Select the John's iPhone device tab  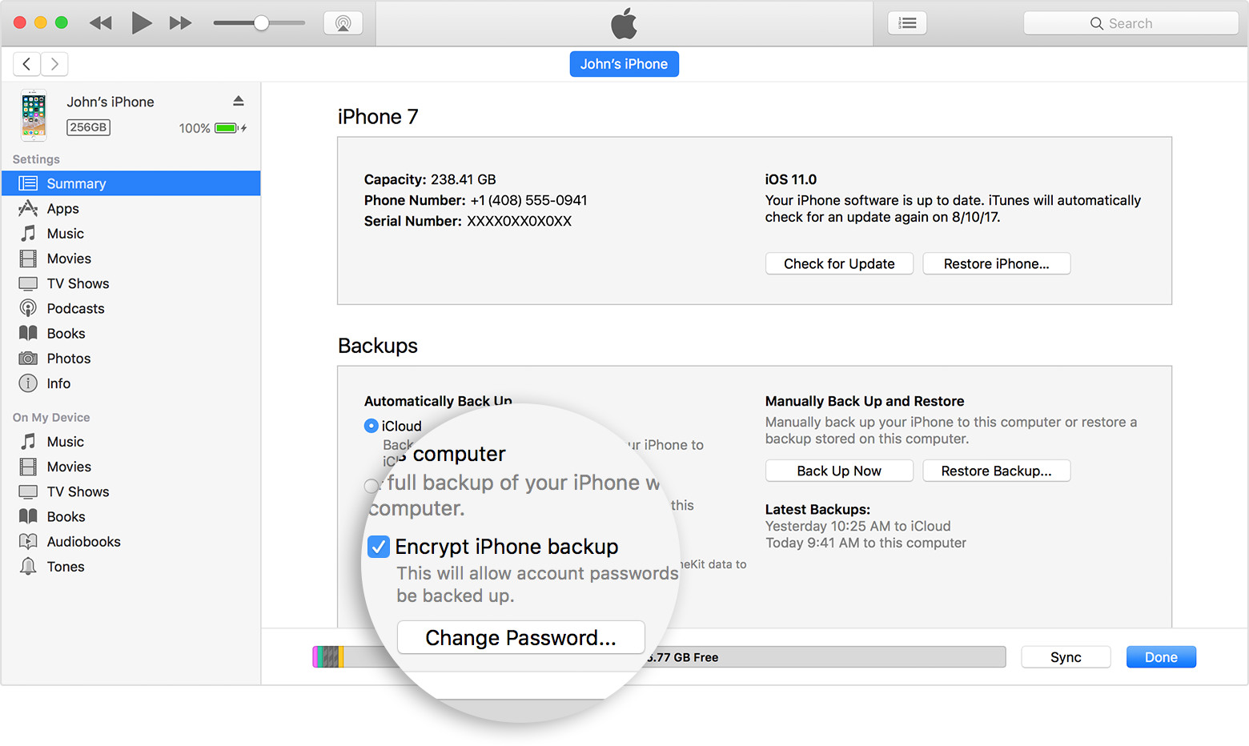click(x=624, y=64)
